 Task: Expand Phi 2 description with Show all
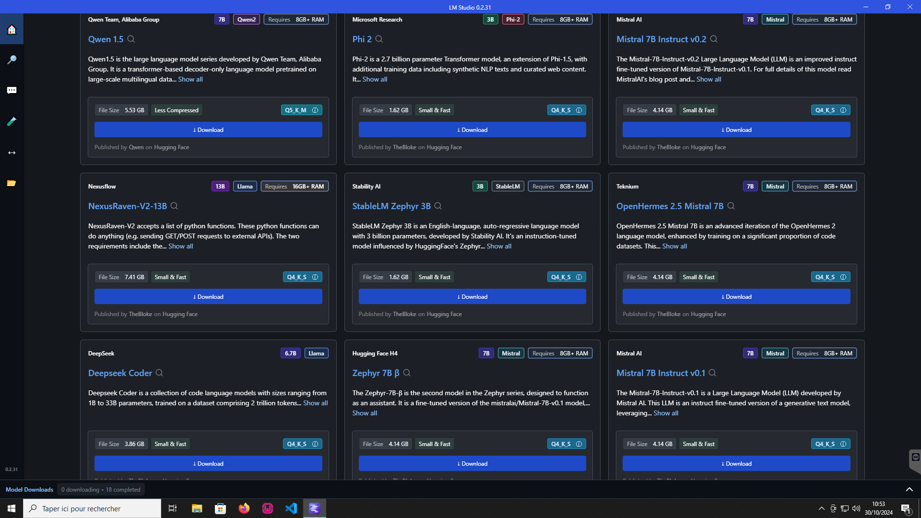pyautogui.click(x=375, y=79)
